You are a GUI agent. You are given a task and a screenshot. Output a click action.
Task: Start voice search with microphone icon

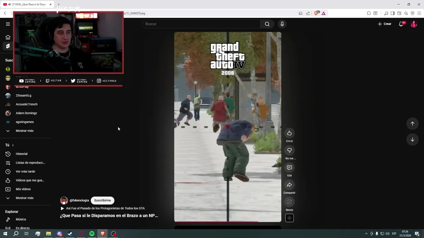(x=282, y=24)
